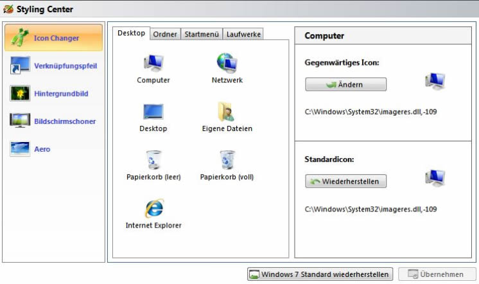Click the Computer panel heading

[x=324, y=36]
